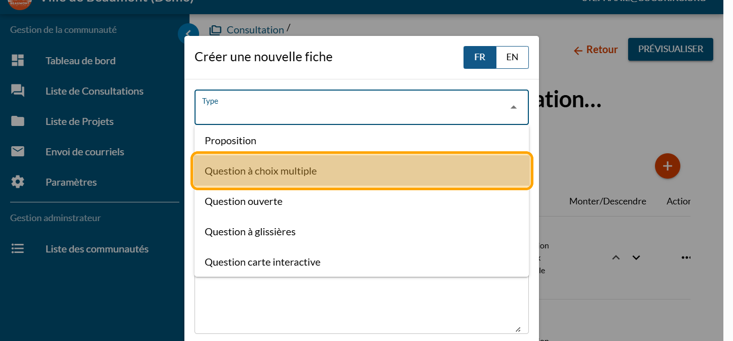Image resolution: width=733 pixels, height=341 pixels.
Task: Collapse the Type dropdown arrow
Action: click(514, 107)
